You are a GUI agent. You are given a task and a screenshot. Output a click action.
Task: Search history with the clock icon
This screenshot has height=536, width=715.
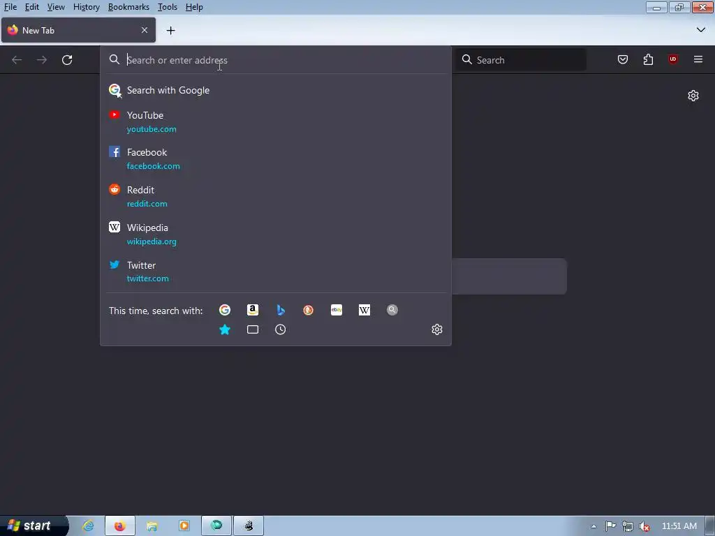[281, 329]
